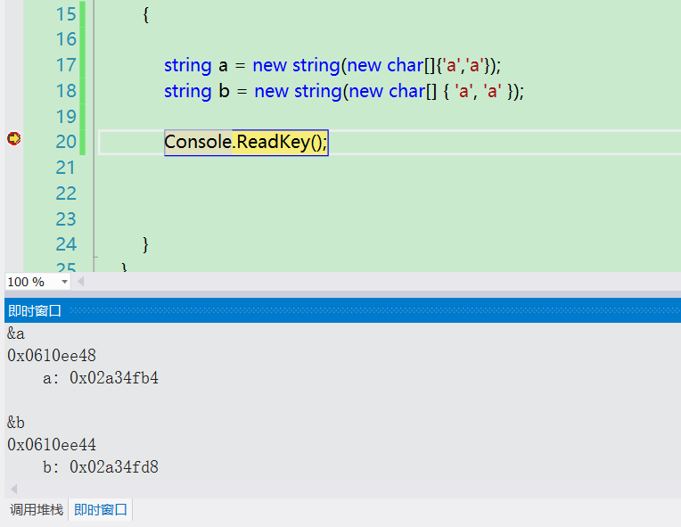Image resolution: width=681 pixels, height=527 pixels.
Task: Click the 'string a' declaration on line 17
Action: (196, 65)
